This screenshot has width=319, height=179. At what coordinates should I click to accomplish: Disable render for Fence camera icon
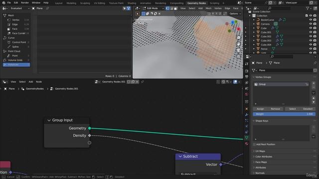[x=315, y=49]
